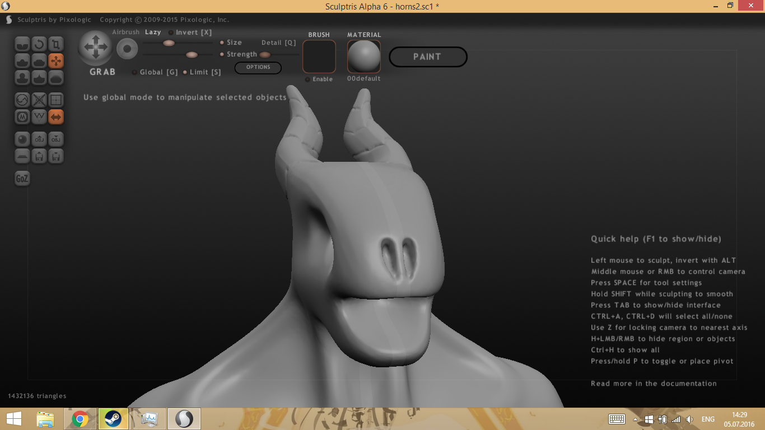Select the Scale tool icon

56,44
